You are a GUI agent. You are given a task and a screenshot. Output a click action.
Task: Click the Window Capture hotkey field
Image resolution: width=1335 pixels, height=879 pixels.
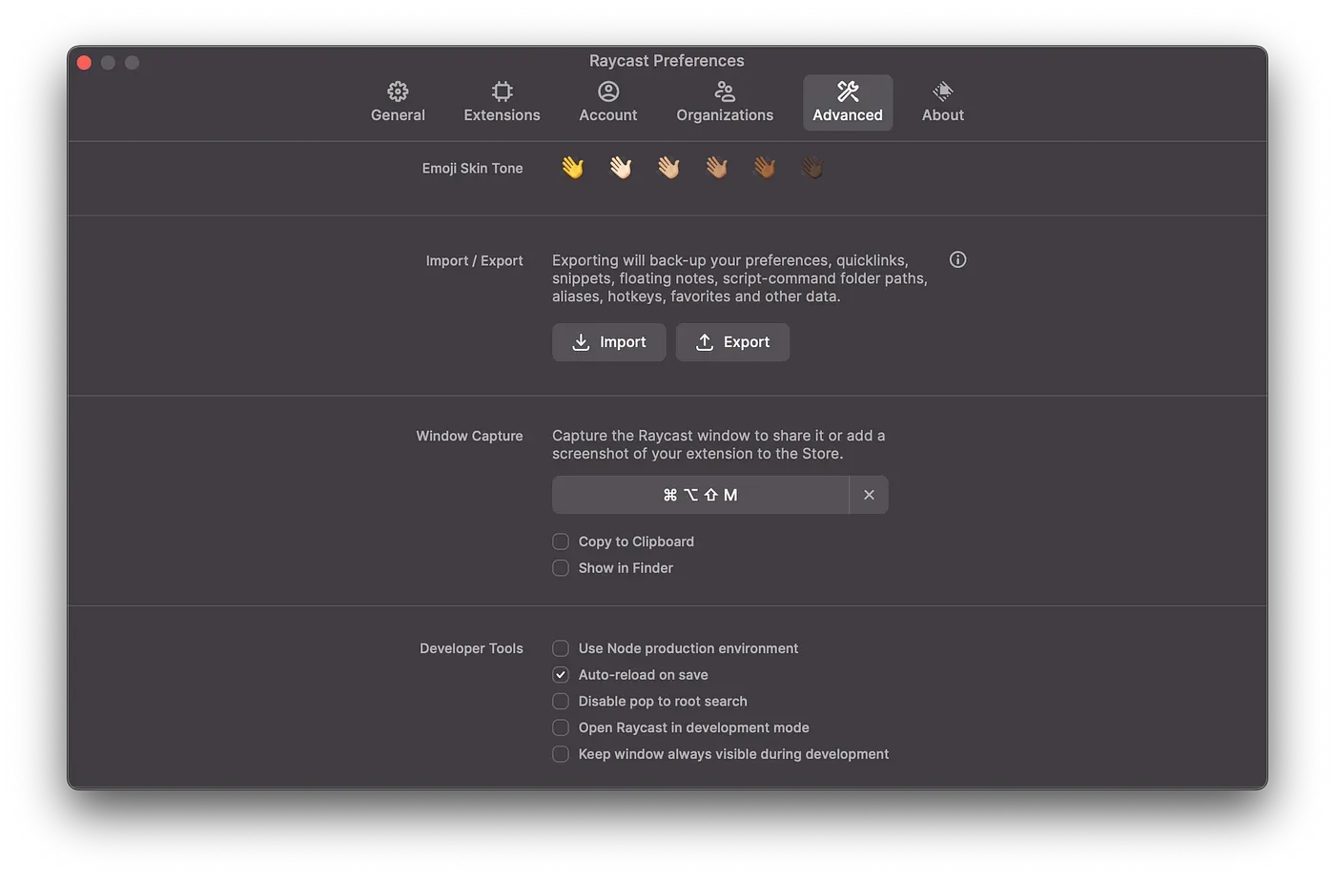pos(700,495)
